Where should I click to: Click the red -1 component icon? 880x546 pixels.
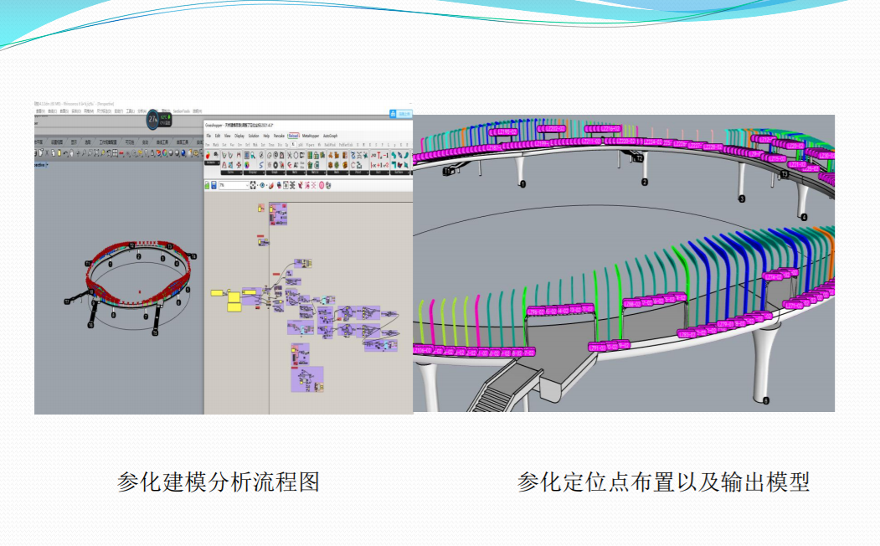pyautogui.click(x=386, y=155)
